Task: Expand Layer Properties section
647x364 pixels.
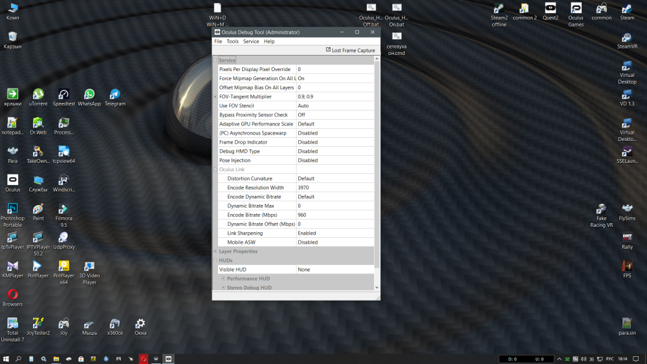Action: tap(215, 251)
